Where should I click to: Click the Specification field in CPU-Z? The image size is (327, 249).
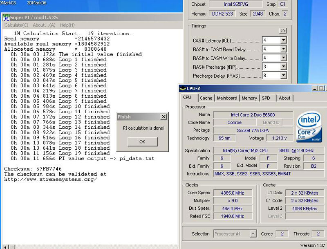click(x=269, y=150)
